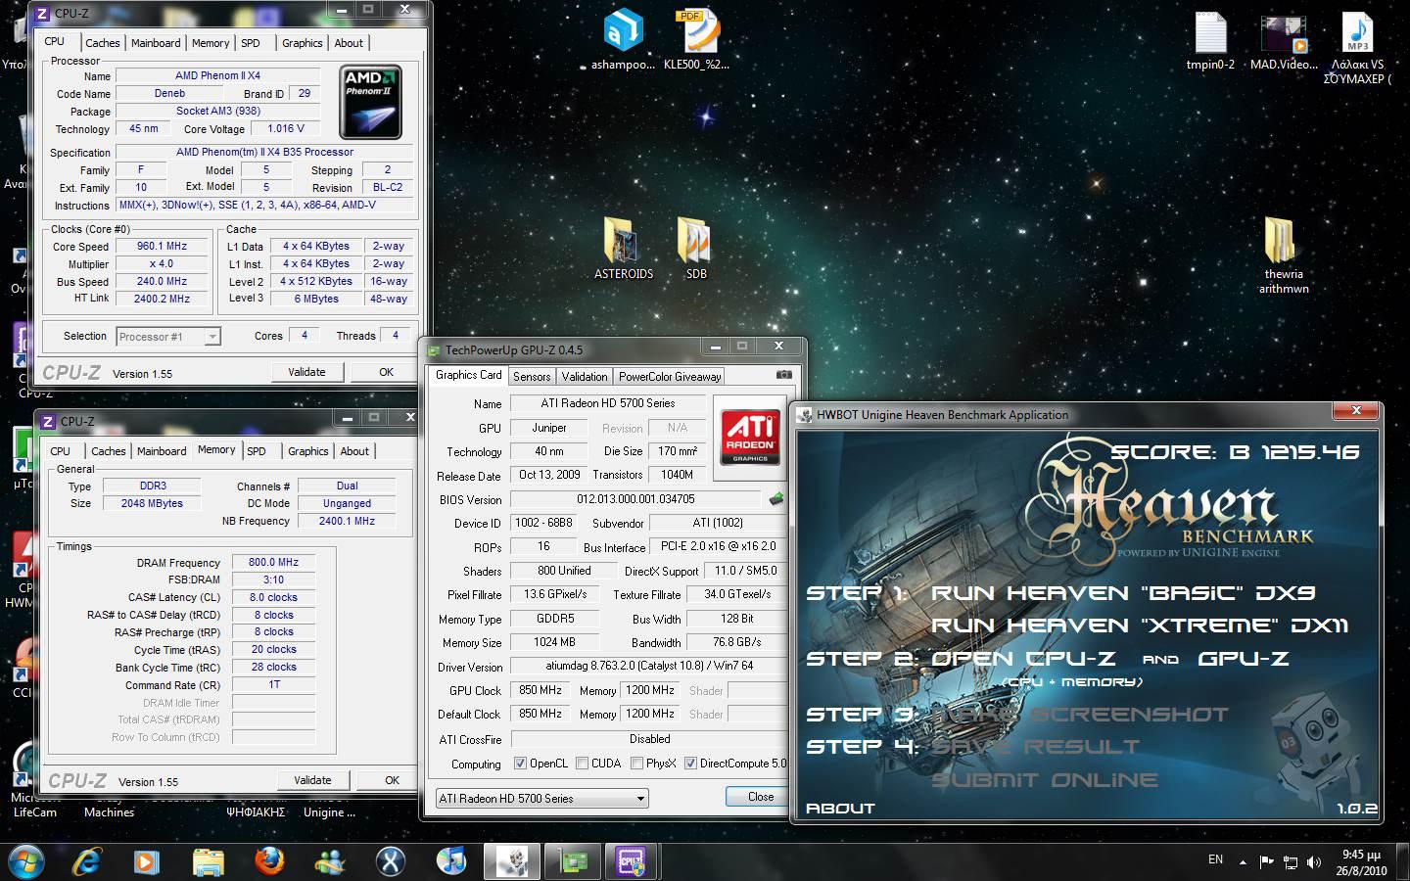Switch to Sensors tab in GPU-Z
Viewport: 1410px width, 881px height.
click(532, 376)
